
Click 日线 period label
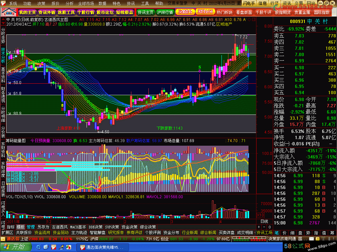pos(264,221)
